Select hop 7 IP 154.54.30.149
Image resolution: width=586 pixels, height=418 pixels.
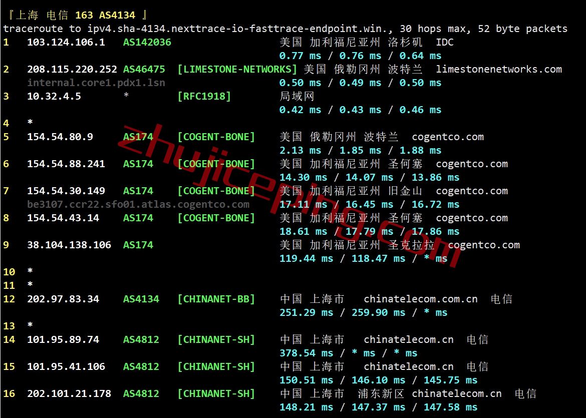tap(66, 191)
